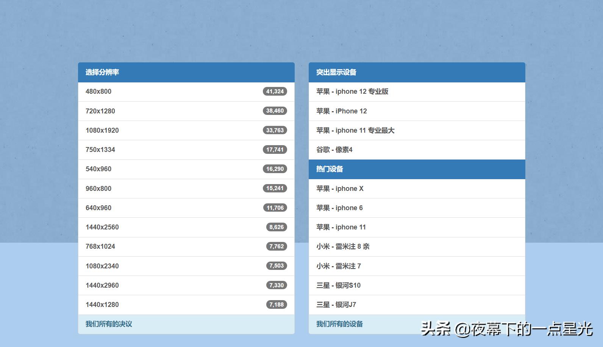This screenshot has width=603, height=347.
Task: Click the 16,290 count badge
Action: 275,169
